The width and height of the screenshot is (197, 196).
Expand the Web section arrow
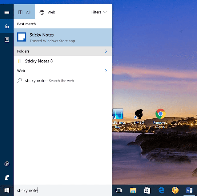(x=106, y=71)
